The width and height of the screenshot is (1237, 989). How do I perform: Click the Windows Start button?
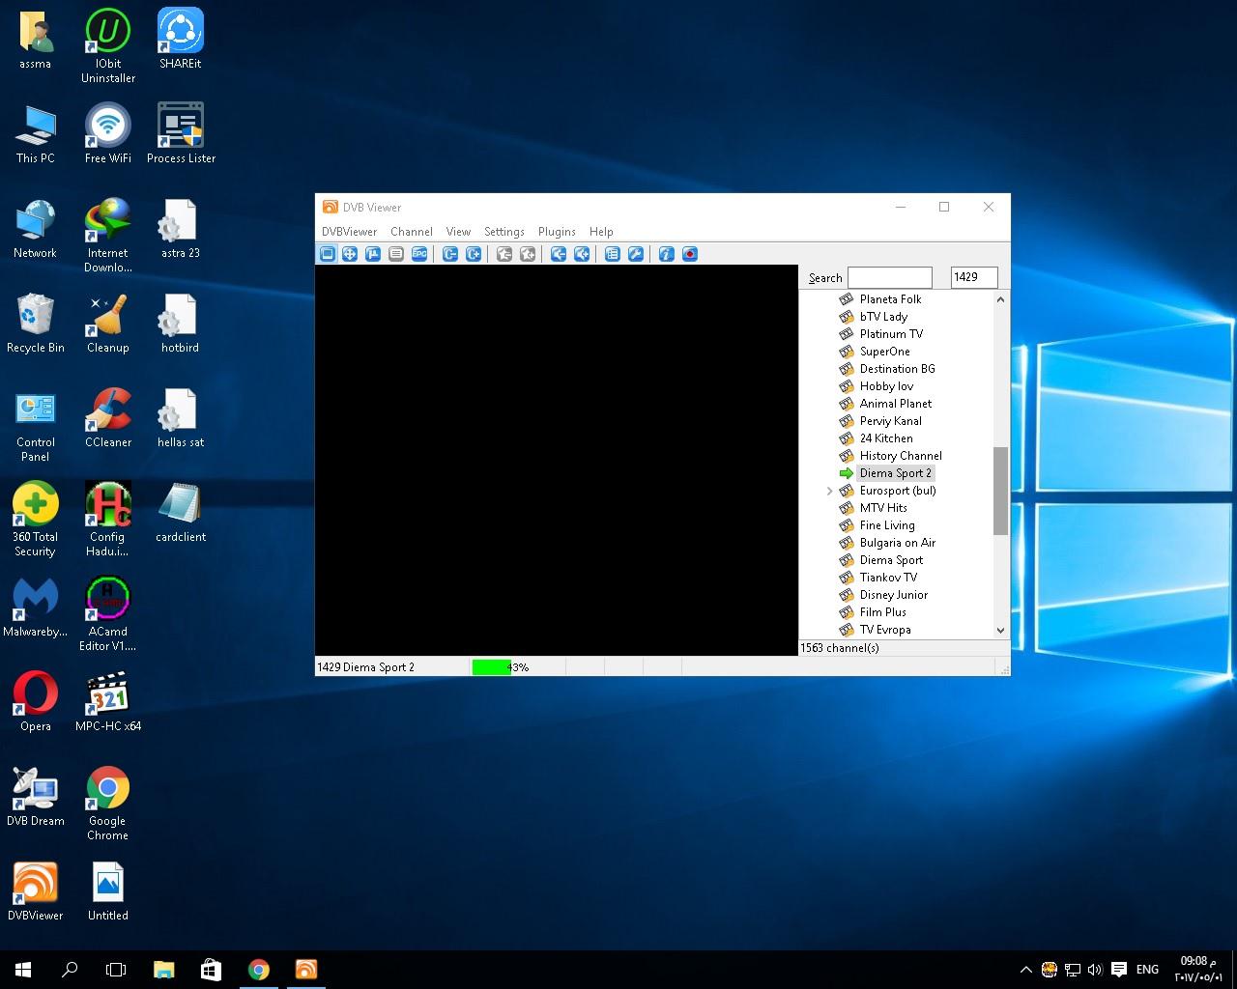point(23,970)
